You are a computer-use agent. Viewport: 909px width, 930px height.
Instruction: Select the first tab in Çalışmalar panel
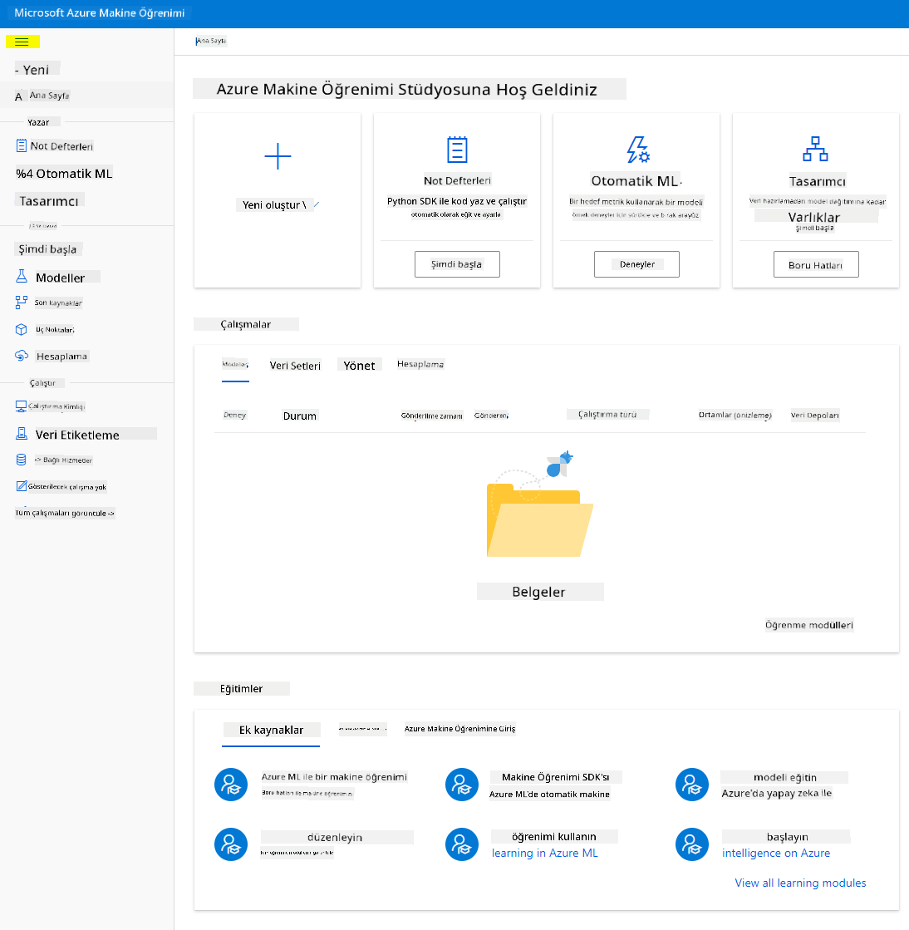coord(235,364)
